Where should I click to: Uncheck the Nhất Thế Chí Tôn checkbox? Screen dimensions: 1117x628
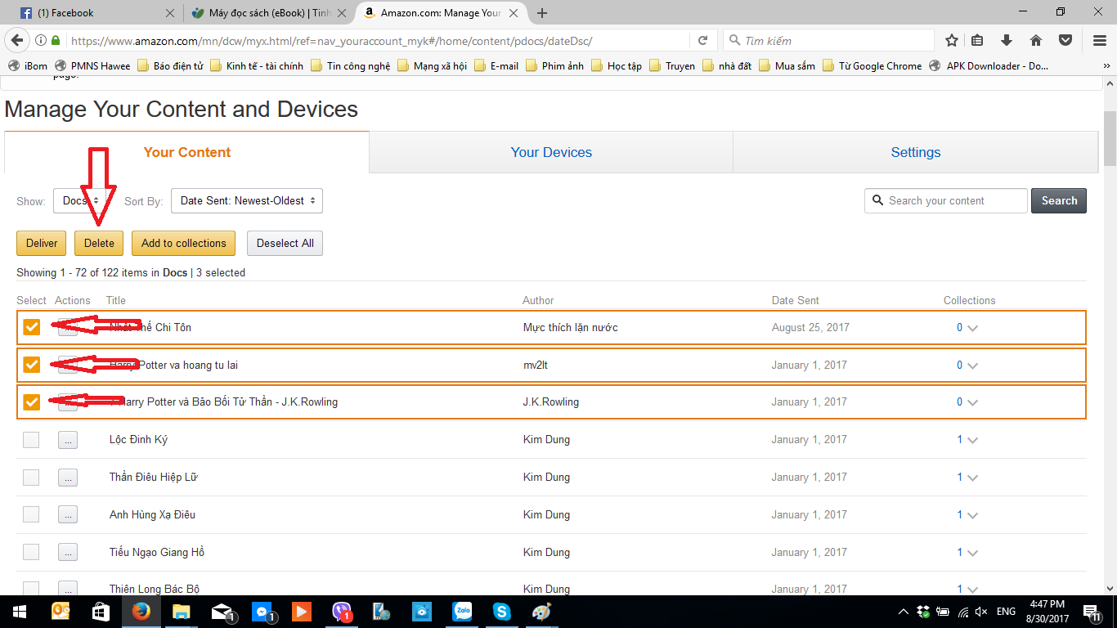point(31,327)
